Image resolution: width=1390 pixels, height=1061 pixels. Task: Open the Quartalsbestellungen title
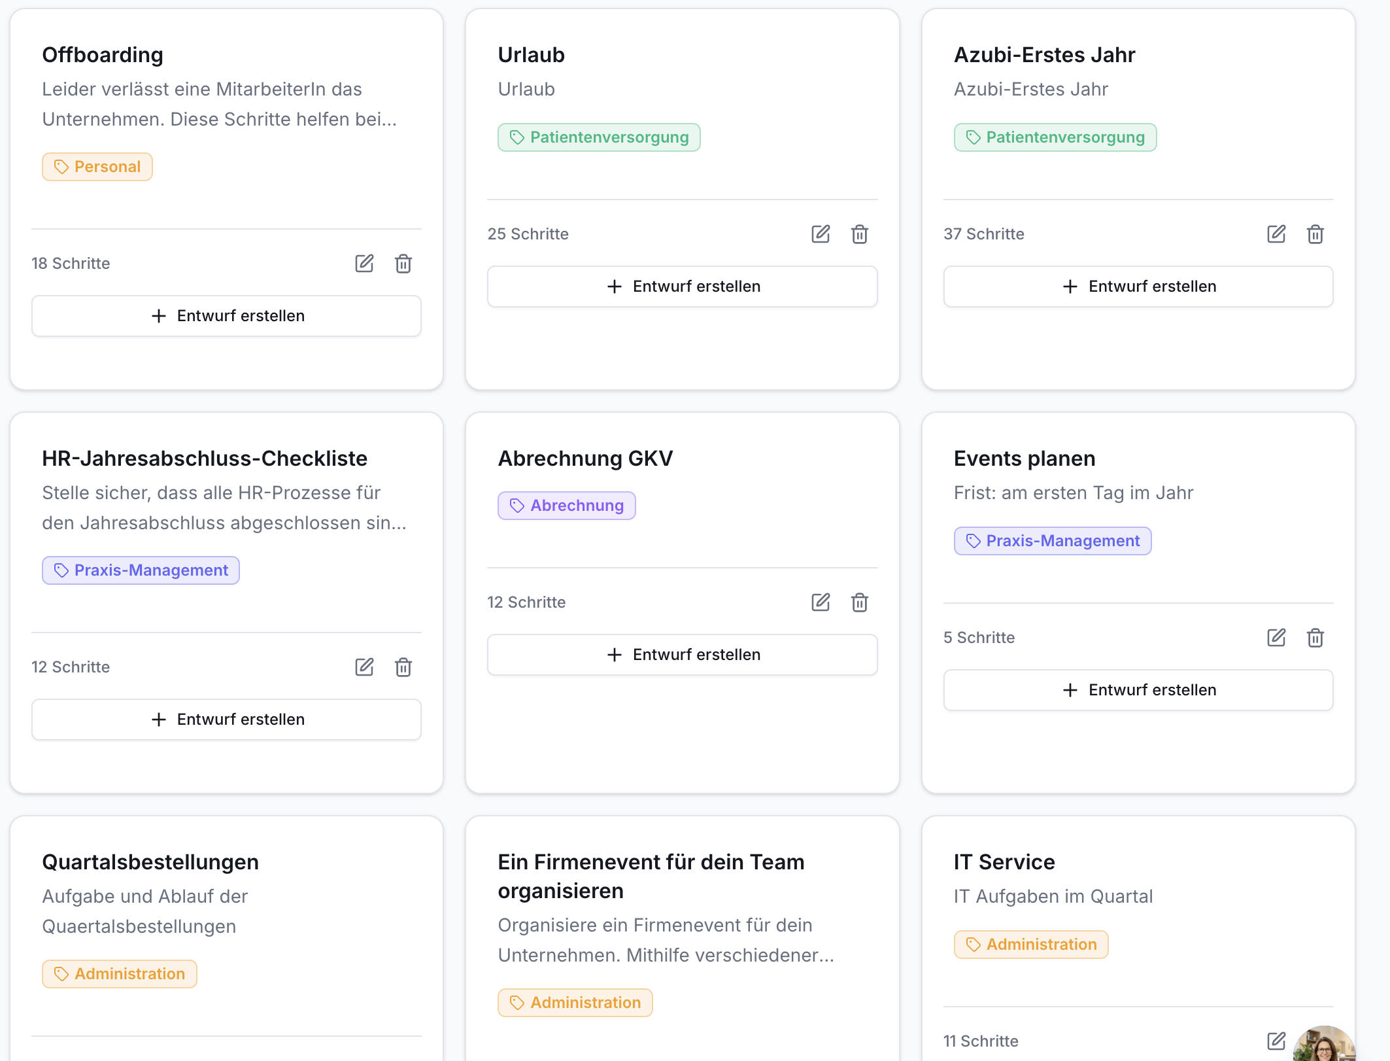[150, 862]
